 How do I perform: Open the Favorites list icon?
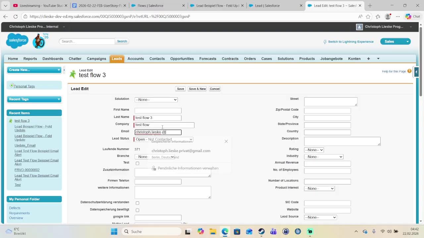point(378,16)
